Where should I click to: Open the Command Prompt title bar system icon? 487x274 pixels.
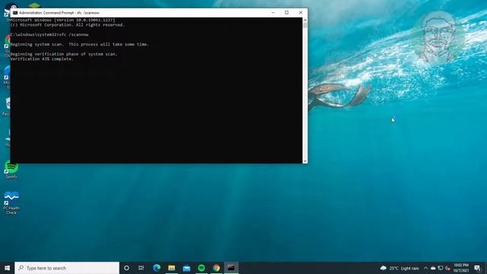[15, 13]
